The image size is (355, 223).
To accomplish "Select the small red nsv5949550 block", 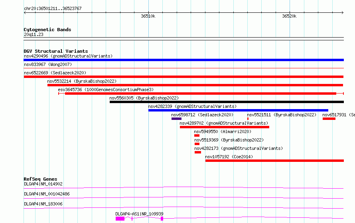I will 197,135.
